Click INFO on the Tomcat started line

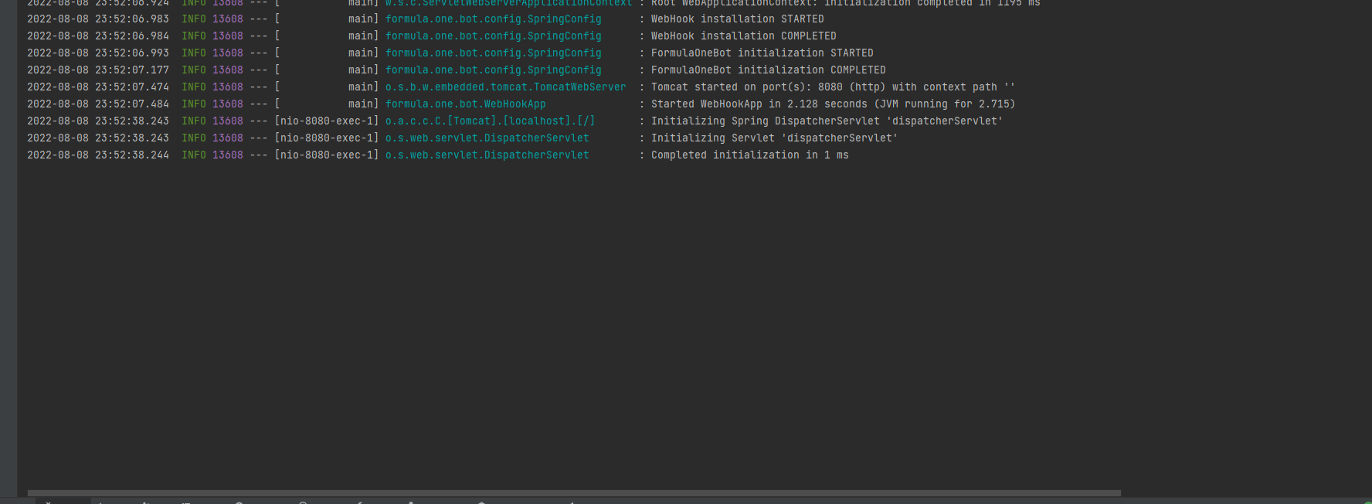(194, 87)
